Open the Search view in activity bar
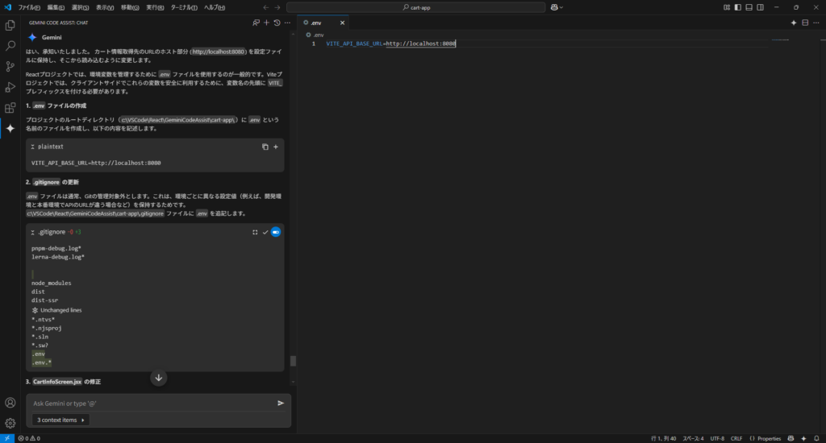This screenshot has height=443, width=826. coord(10,46)
